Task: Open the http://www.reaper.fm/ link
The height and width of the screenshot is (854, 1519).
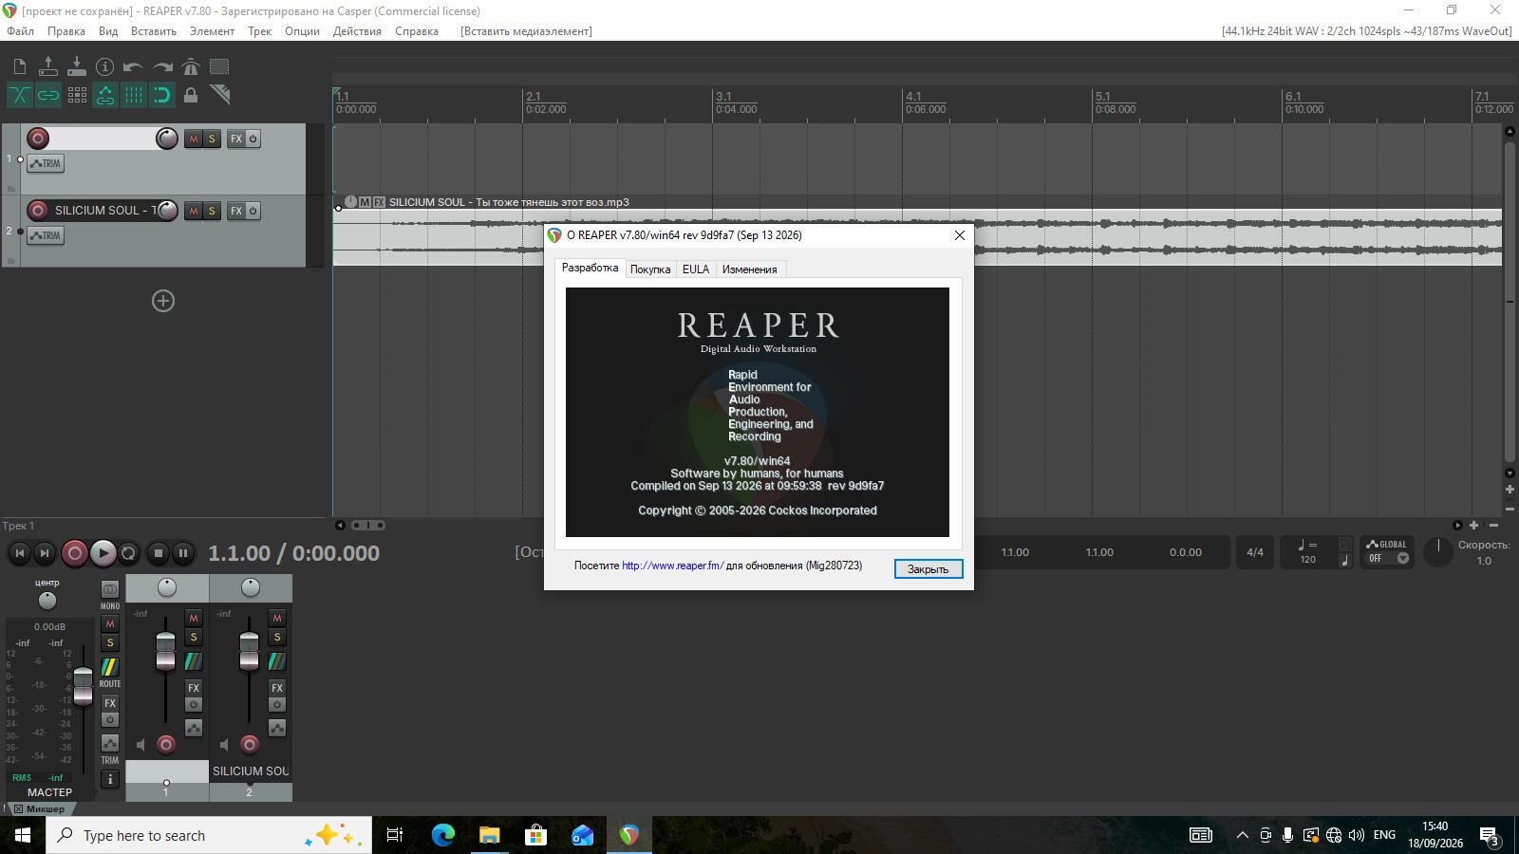Action: (672, 566)
